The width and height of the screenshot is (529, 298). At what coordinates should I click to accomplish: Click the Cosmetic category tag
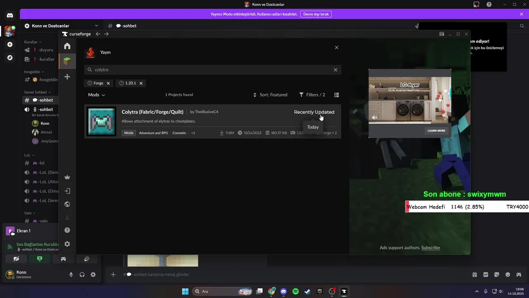point(179,133)
